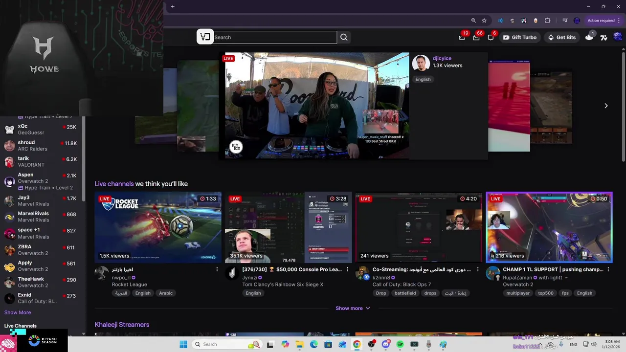Viewport: 626px width, 352px height.
Task: Click the blue extension icon beside bookmark star
Action: pos(500,21)
